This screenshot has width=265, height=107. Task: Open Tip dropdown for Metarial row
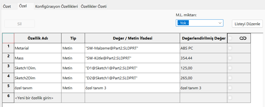click(x=73, y=48)
